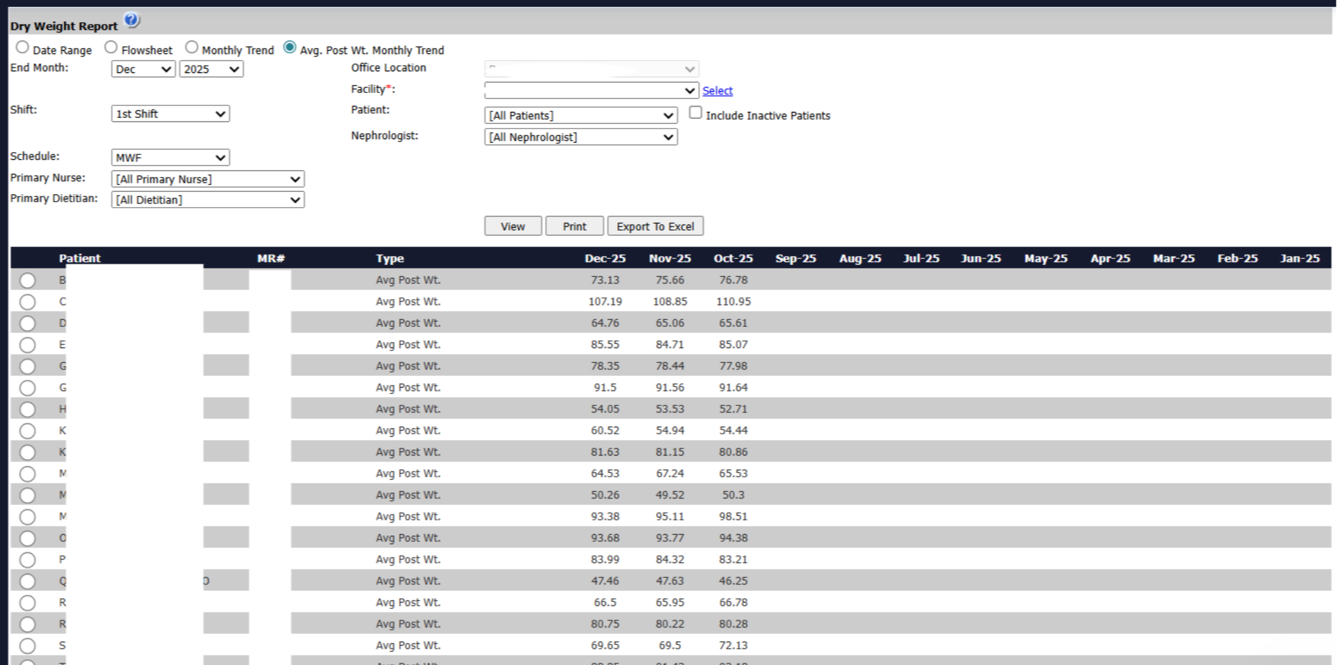
Task: Click the Nov-25 column header
Action: coord(670,258)
